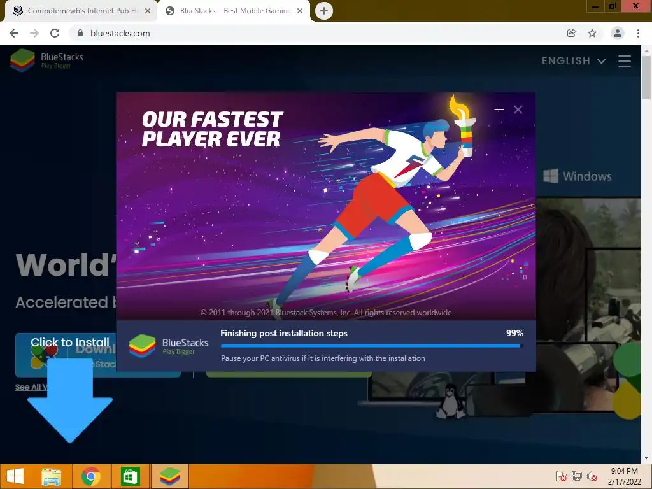The height and width of the screenshot is (489, 652).
Task: Restore down the Chrome browser window
Action: 612,6
